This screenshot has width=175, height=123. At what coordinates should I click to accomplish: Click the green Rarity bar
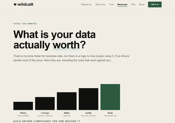point(110,97)
